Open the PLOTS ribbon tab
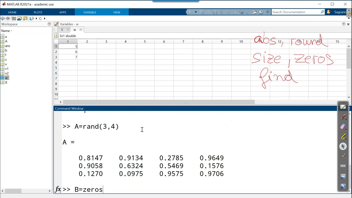352x198 pixels. (x=38, y=12)
